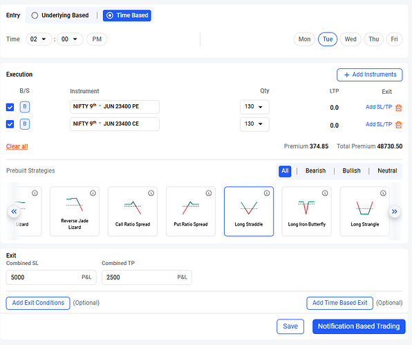Click Add Instruments button
The height and width of the screenshot is (345, 412).
[369, 75]
